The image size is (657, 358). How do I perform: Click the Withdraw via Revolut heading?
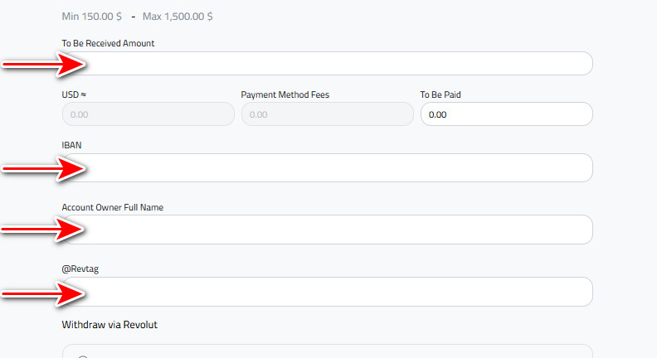coord(109,325)
